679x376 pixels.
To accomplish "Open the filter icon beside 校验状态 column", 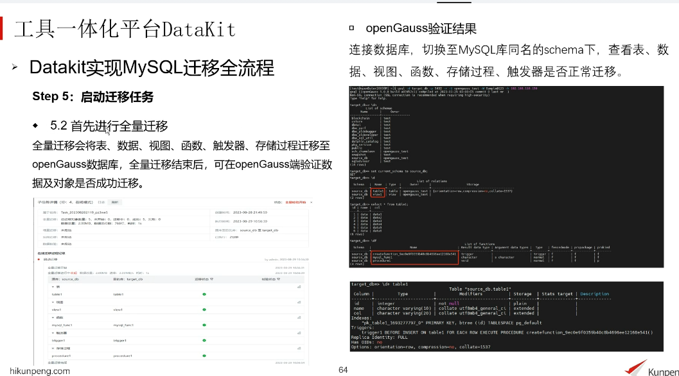I will (278, 280).
